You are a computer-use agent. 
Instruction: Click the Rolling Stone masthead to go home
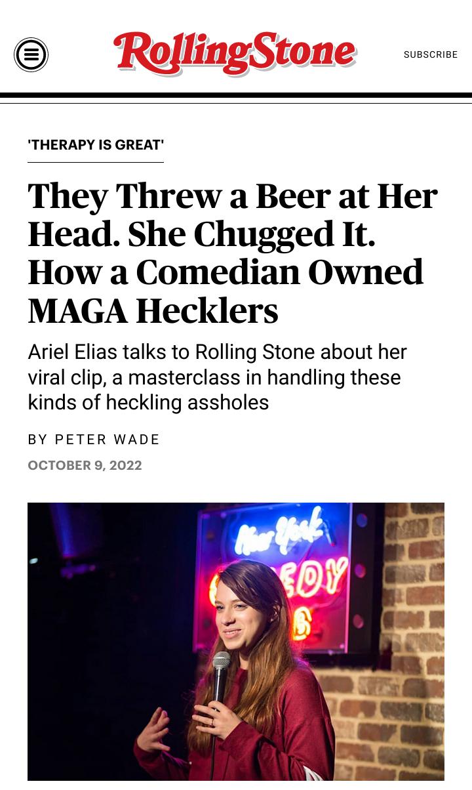[235, 52]
